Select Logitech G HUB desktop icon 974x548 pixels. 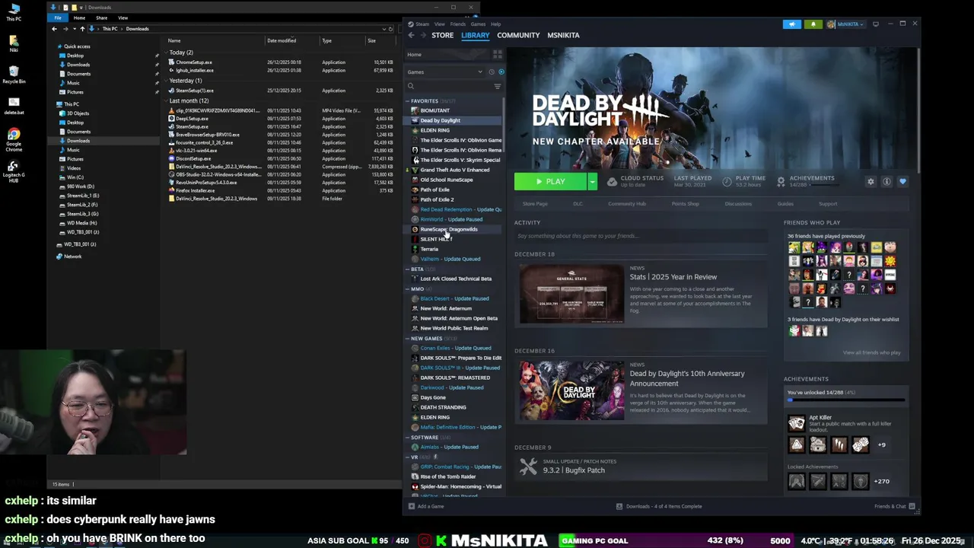click(x=14, y=171)
